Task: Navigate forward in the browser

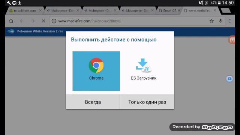Action: point(33,21)
